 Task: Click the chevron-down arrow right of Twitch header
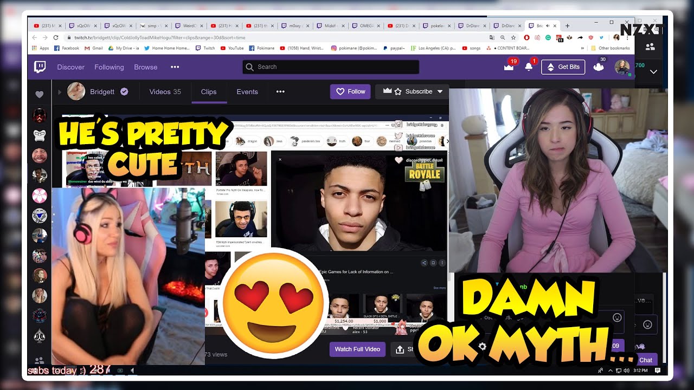(x=653, y=71)
